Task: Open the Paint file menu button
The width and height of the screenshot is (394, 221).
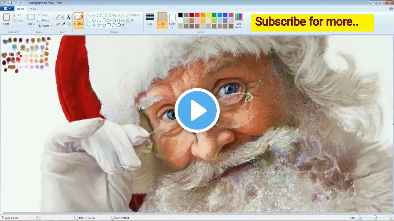Action: [x=7, y=9]
